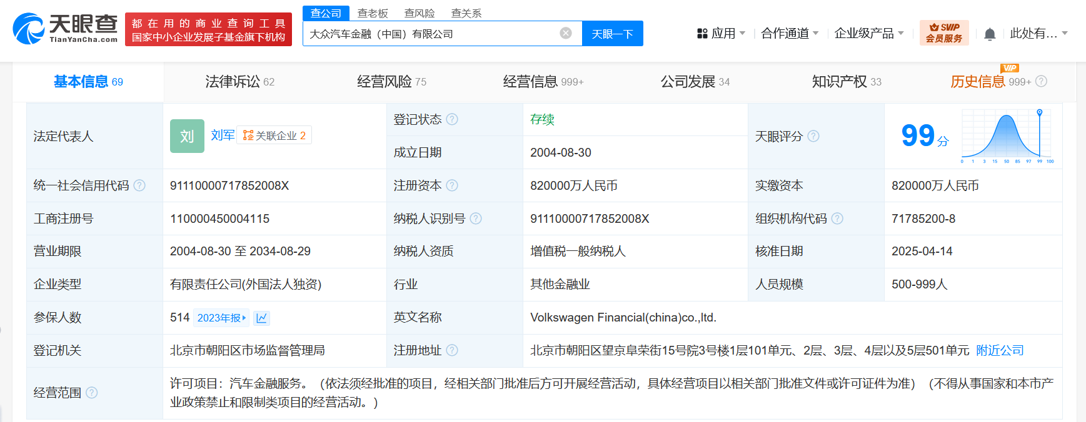
Task: Switch to the 法律诉讼 tab
Action: [x=239, y=82]
